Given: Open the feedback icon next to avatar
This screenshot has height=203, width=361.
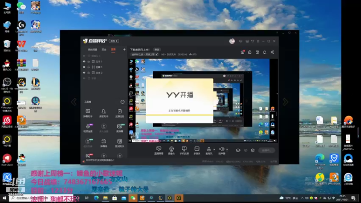Looking at the screenshot, I should [241, 41].
